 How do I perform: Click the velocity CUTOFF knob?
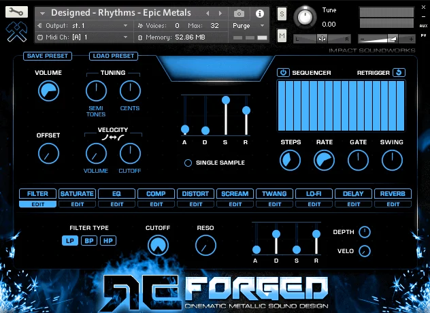pos(130,154)
